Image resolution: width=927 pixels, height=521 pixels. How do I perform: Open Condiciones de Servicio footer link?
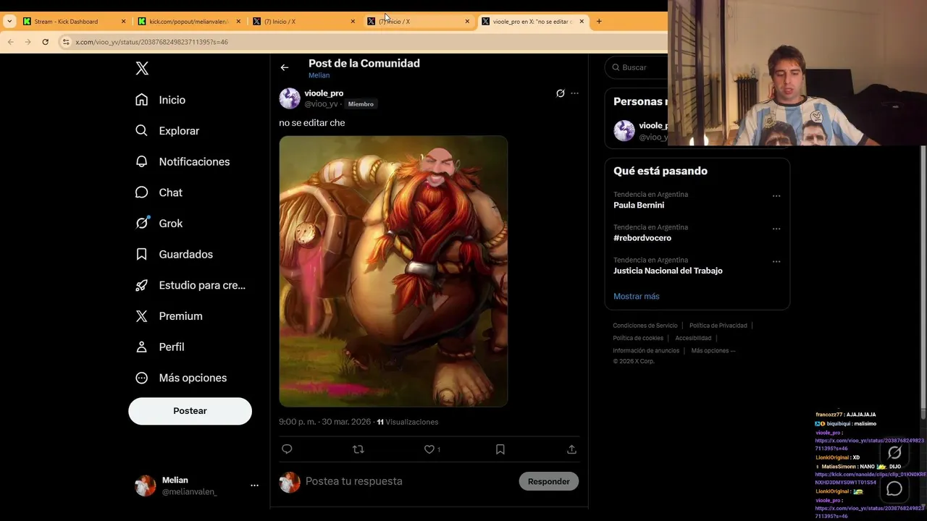[645, 326]
